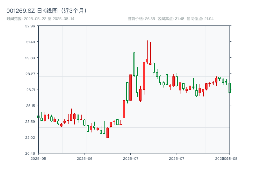Viewport: 255px width, 191px height.
Task: Select the last green candlestick at right edge
Action: (x=229, y=88)
